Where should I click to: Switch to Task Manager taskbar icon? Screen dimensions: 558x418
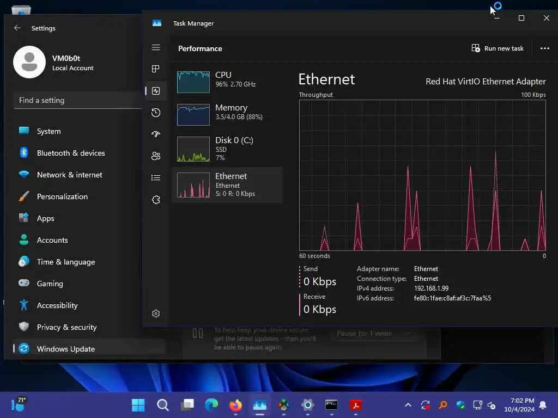click(260, 405)
